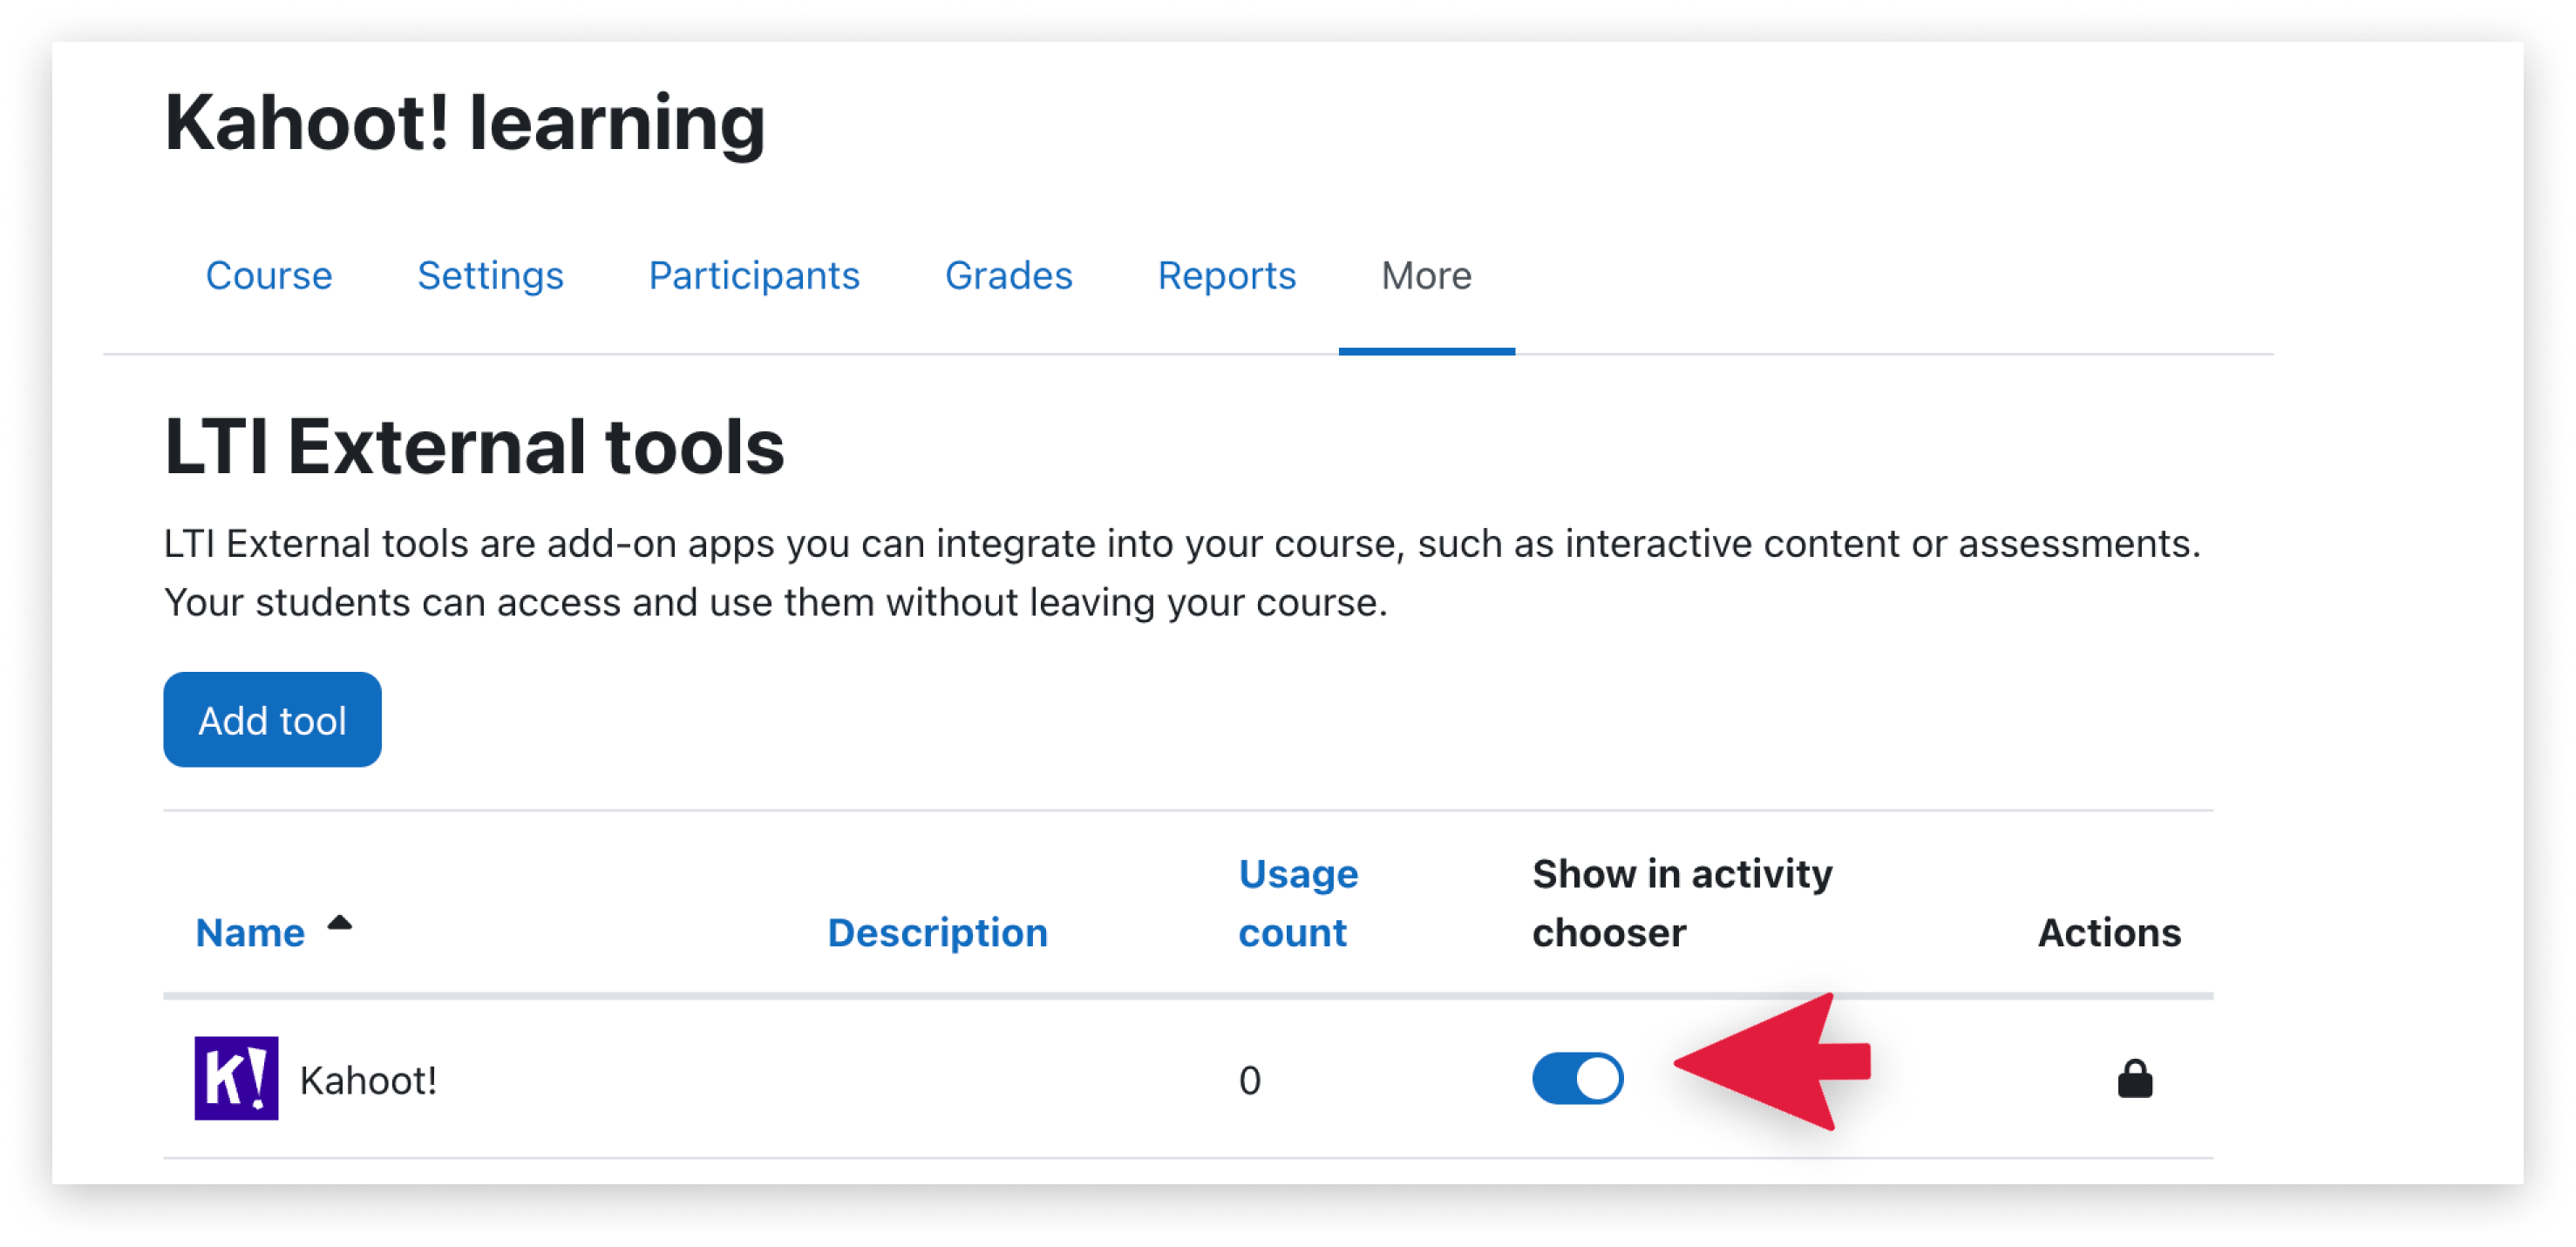Select the Reports tab

coord(1226,275)
